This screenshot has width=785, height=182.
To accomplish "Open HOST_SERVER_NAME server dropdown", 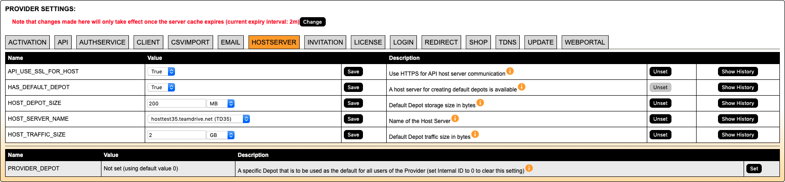I will coord(199,119).
